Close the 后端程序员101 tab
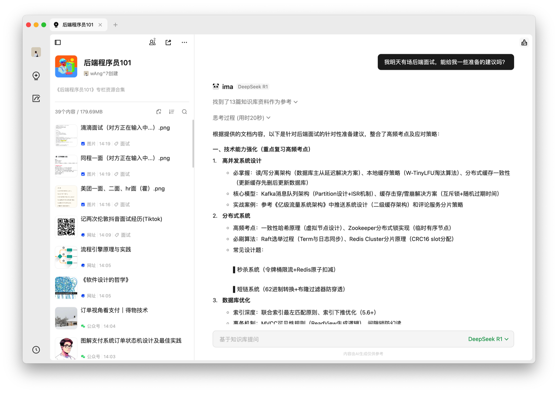 (100, 25)
